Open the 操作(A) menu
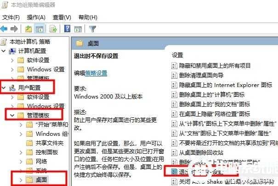This screenshot has width=278, height=186. pyautogui.click(x=36, y=17)
